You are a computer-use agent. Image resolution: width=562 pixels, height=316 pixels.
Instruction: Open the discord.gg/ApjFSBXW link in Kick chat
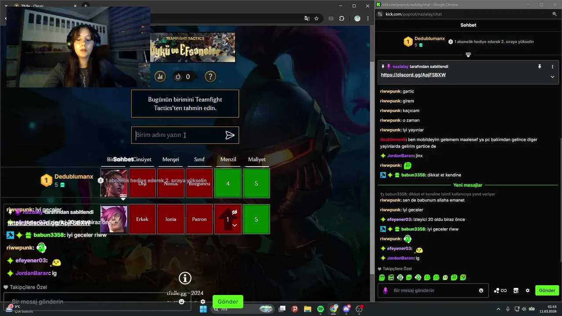pyautogui.click(x=413, y=75)
